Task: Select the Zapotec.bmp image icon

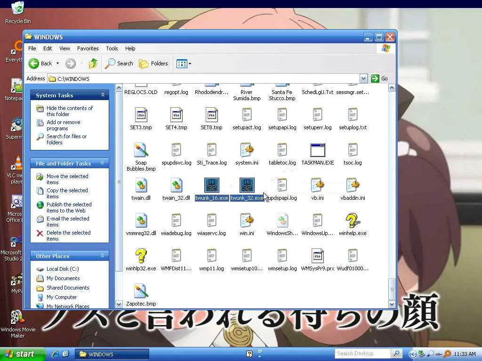Action: pyautogui.click(x=141, y=291)
